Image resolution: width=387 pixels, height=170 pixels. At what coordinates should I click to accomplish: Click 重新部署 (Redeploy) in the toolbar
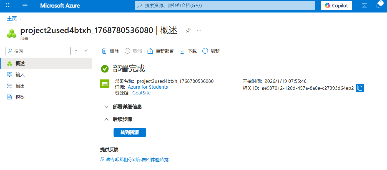[160, 51]
